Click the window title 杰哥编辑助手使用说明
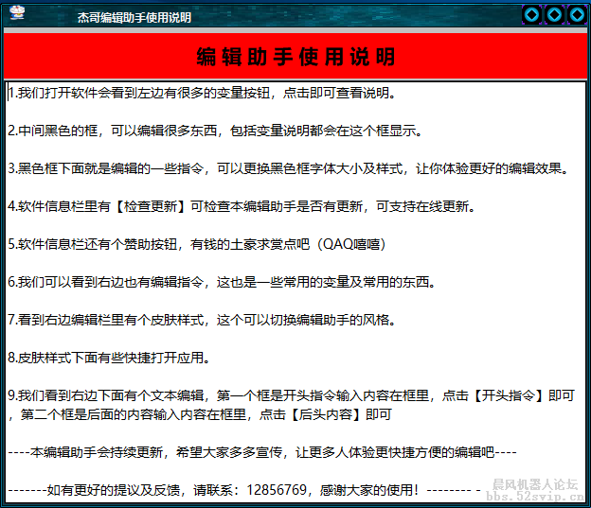This screenshot has height=508, width=591. click(134, 17)
